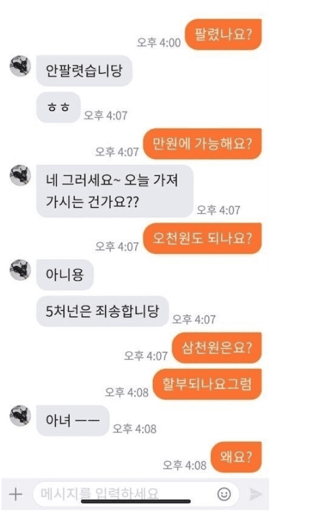Tap the 오늘 가져 가시는 건가요?? bubble
The height and width of the screenshot is (515, 330).
(114, 191)
